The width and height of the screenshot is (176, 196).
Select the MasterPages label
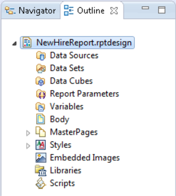[x=74, y=132]
